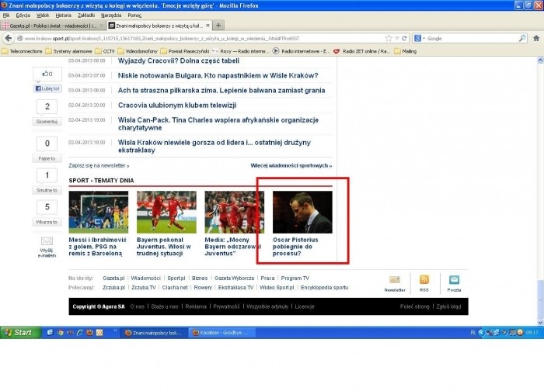Open Więcej wiadomości sportowych link
The height and width of the screenshot is (391, 544).
click(291, 165)
